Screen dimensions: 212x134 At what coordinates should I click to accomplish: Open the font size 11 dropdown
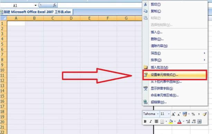[169, 114]
